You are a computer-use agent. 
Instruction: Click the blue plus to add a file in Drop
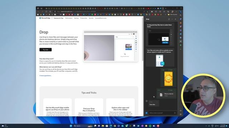point(146,113)
